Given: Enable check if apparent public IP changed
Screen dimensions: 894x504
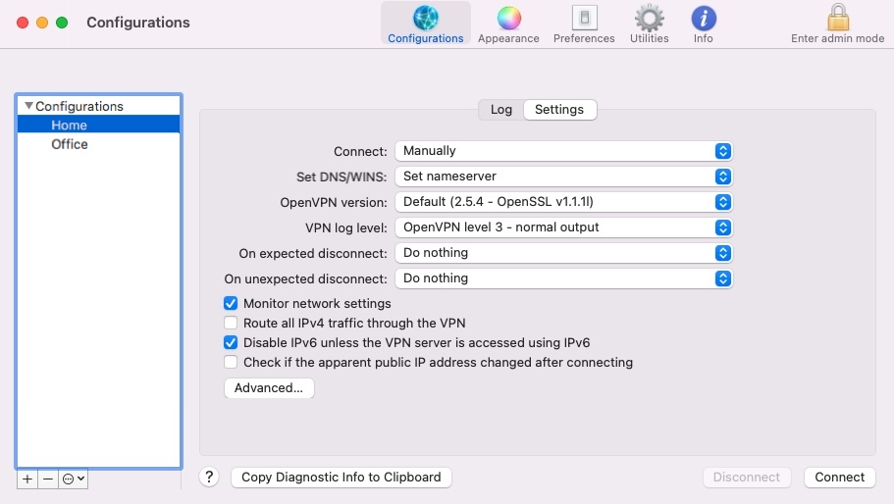Looking at the screenshot, I should coord(231,363).
